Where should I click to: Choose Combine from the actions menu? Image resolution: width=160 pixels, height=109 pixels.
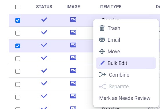click(119, 75)
